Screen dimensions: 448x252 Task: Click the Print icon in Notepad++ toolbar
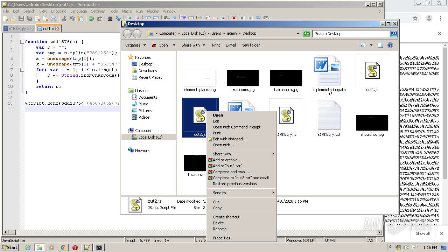coord(54,19)
